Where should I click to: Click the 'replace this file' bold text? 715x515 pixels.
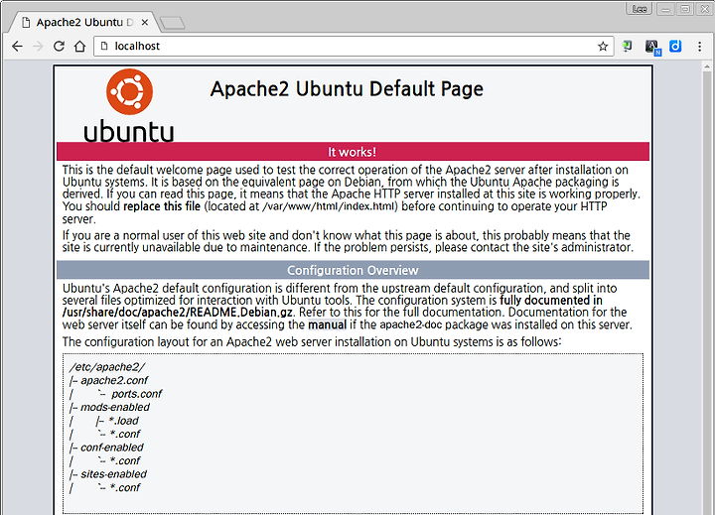[162, 206]
